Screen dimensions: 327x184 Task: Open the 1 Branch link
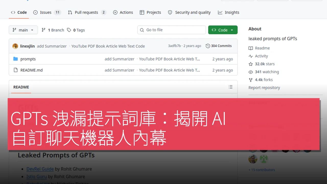(x=53, y=30)
